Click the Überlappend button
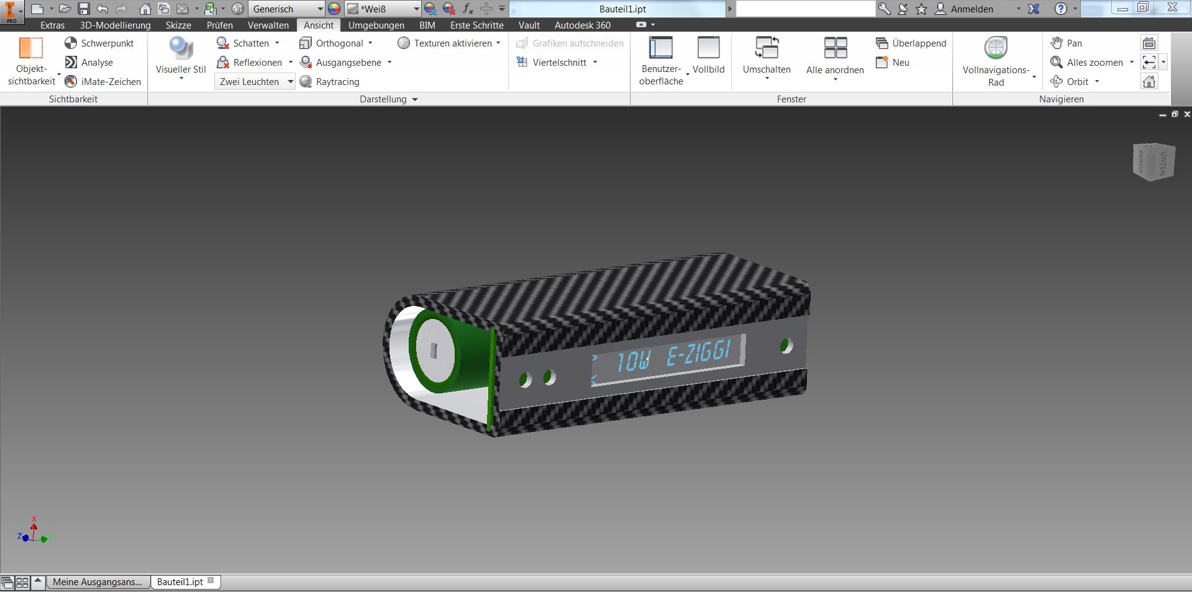This screenshot has height=592, width=1192. 911,43
